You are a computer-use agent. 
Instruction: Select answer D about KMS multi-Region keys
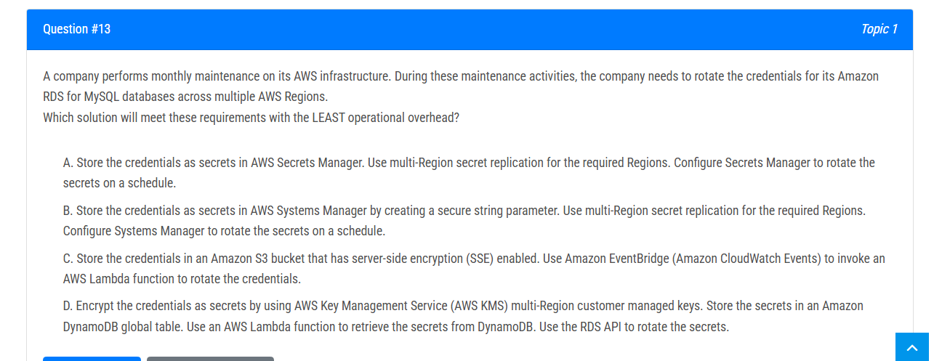(463, 317)
